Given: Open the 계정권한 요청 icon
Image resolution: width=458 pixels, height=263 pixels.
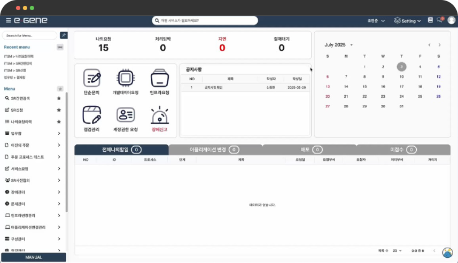Looking at the screenshot, I should 125,115.
